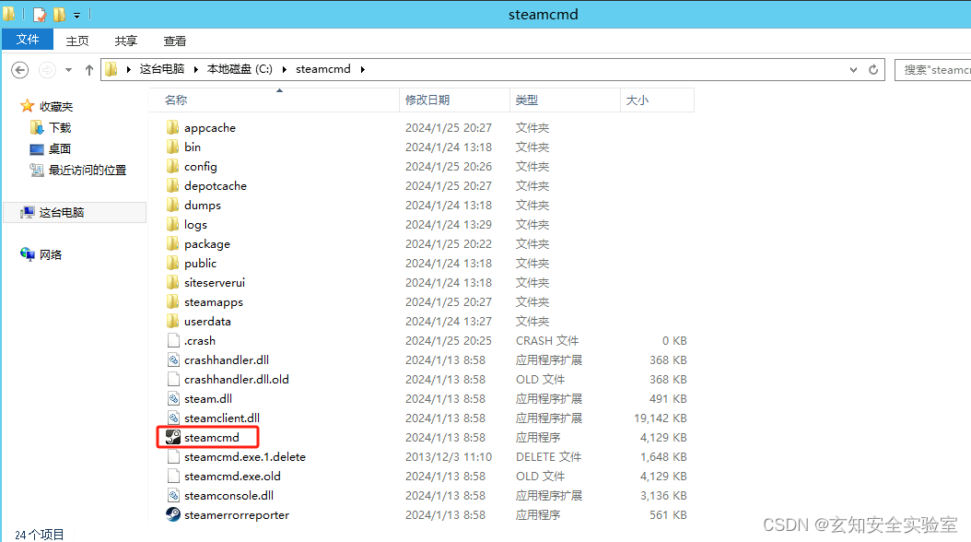Click the public folder icon
Image resolution: width=971 pixels, height=542 pixels.
pyautogui.click(x=173, y=263)
